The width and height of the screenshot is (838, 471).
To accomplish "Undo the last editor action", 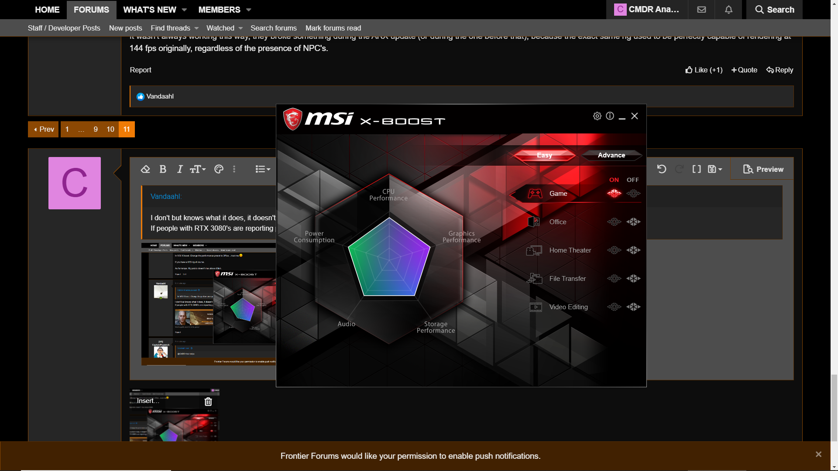I will coord(662,169).
